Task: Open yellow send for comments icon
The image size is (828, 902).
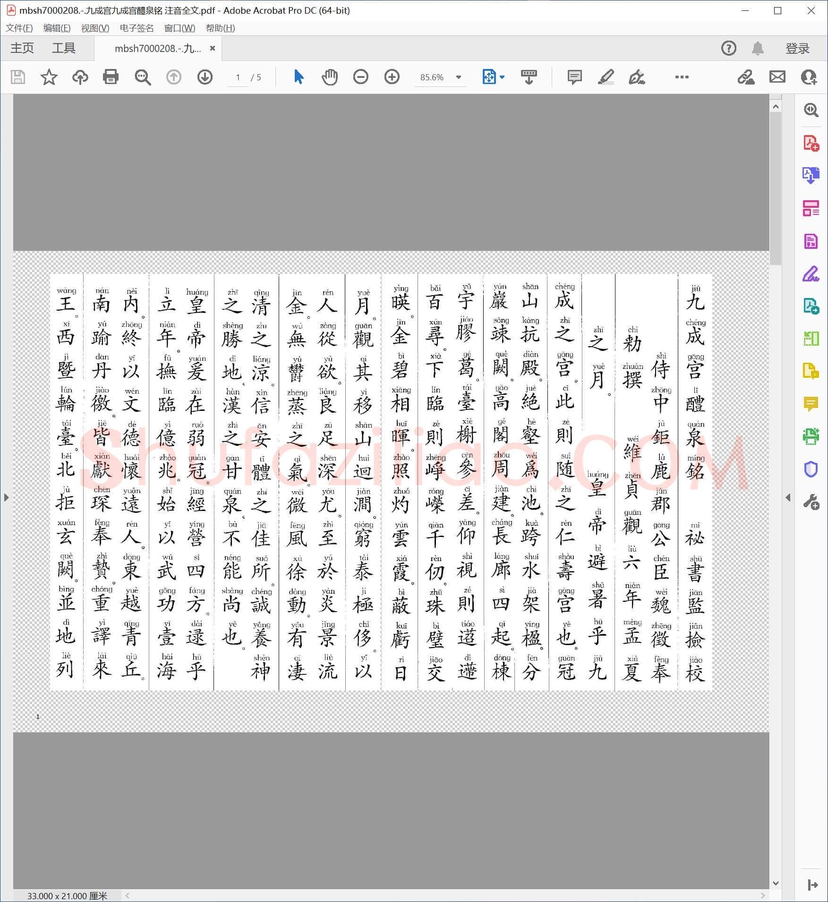Action: pyautogui.click(x=811, y=371)
